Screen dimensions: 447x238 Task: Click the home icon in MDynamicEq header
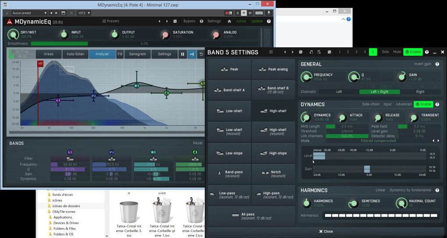click(x=229, y=21)
